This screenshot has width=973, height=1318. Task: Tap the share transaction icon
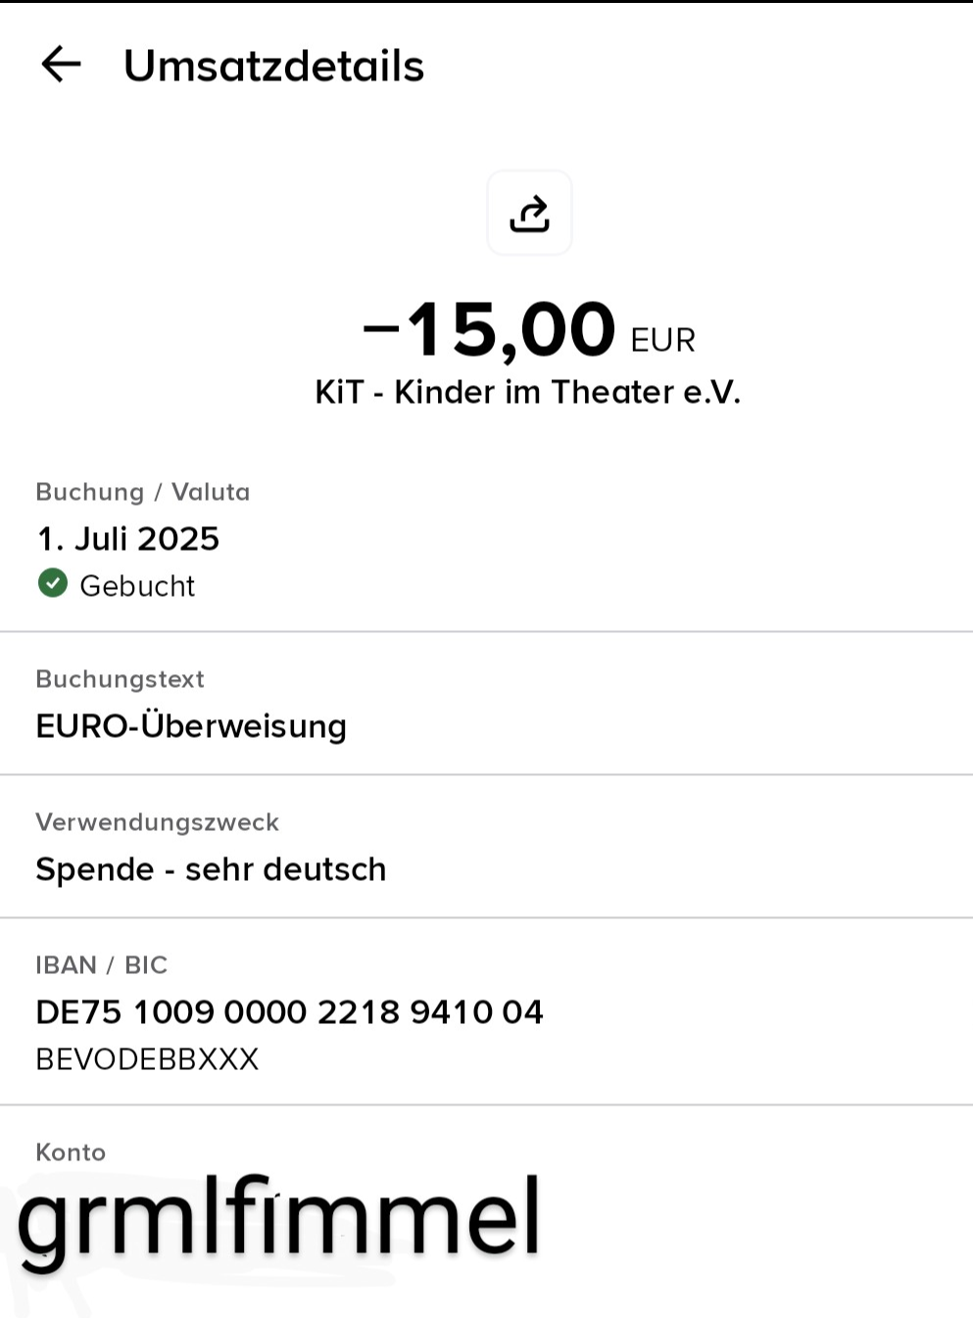pyautogui.click(x=529, y=213)
